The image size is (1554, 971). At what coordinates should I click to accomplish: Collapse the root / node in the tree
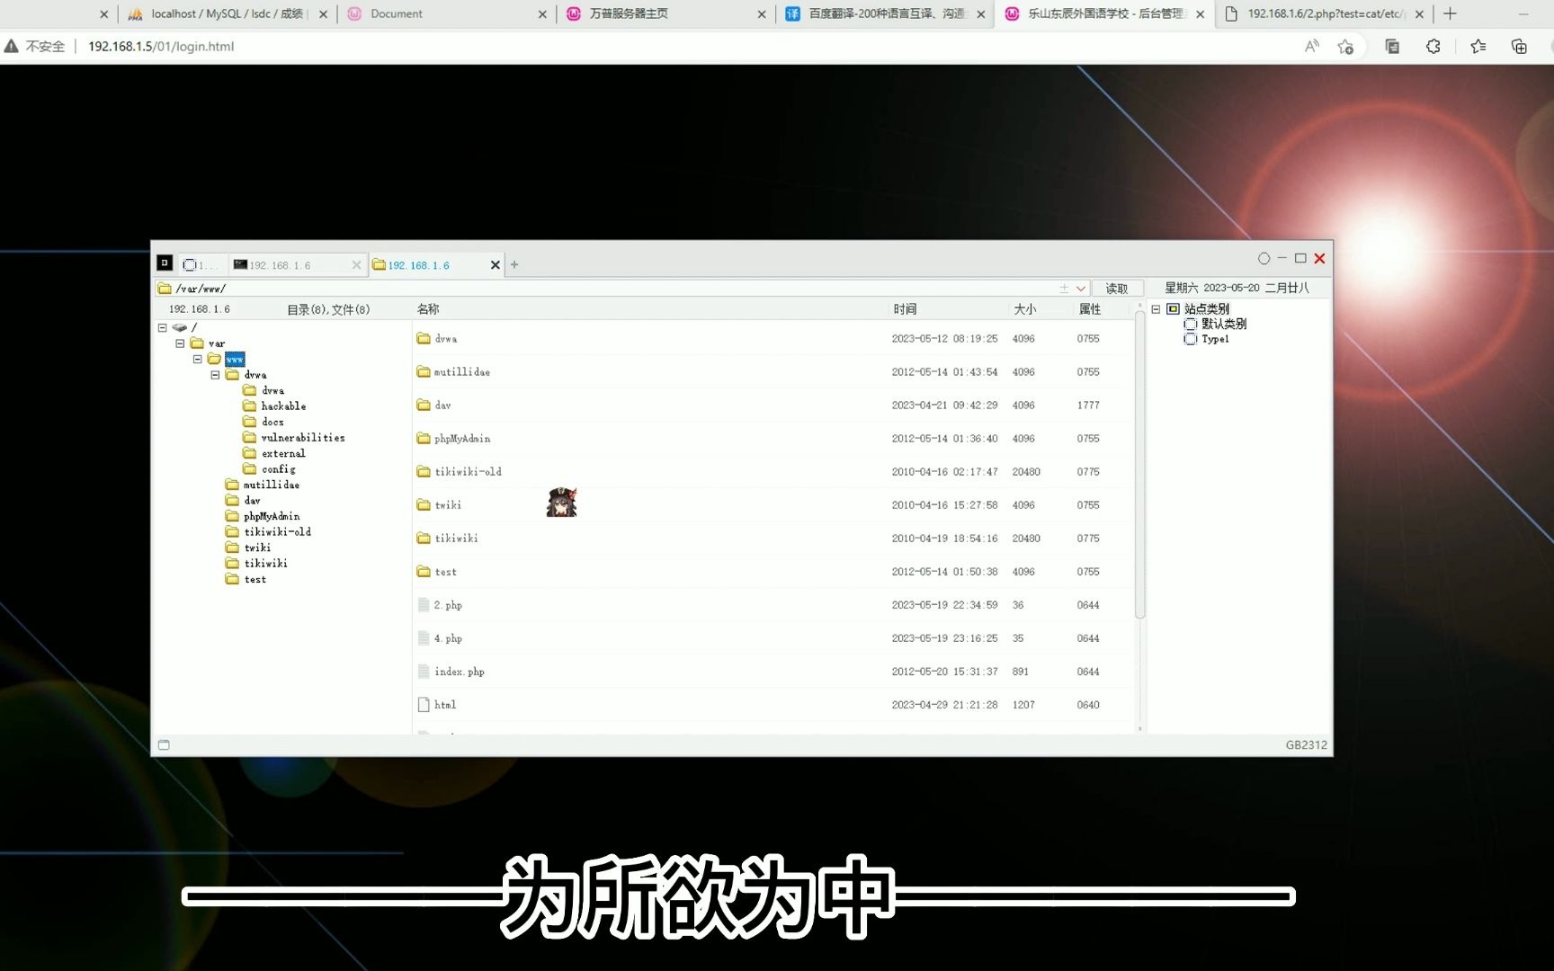[163, 328]
